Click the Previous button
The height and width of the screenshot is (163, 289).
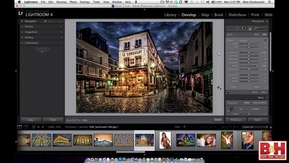click(x=236, y=120)
